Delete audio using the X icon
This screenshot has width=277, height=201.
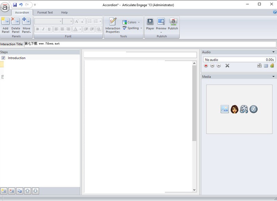coord(227,66)
